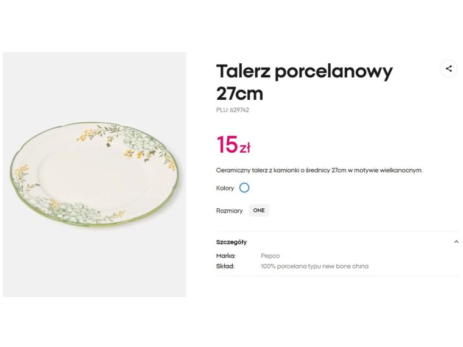Click the Szczegóły section header
Viewport: 463px width, 347px height.
(x=231, y=242)
